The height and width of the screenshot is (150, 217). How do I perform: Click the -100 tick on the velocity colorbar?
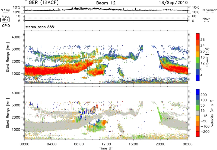[205, 126]
